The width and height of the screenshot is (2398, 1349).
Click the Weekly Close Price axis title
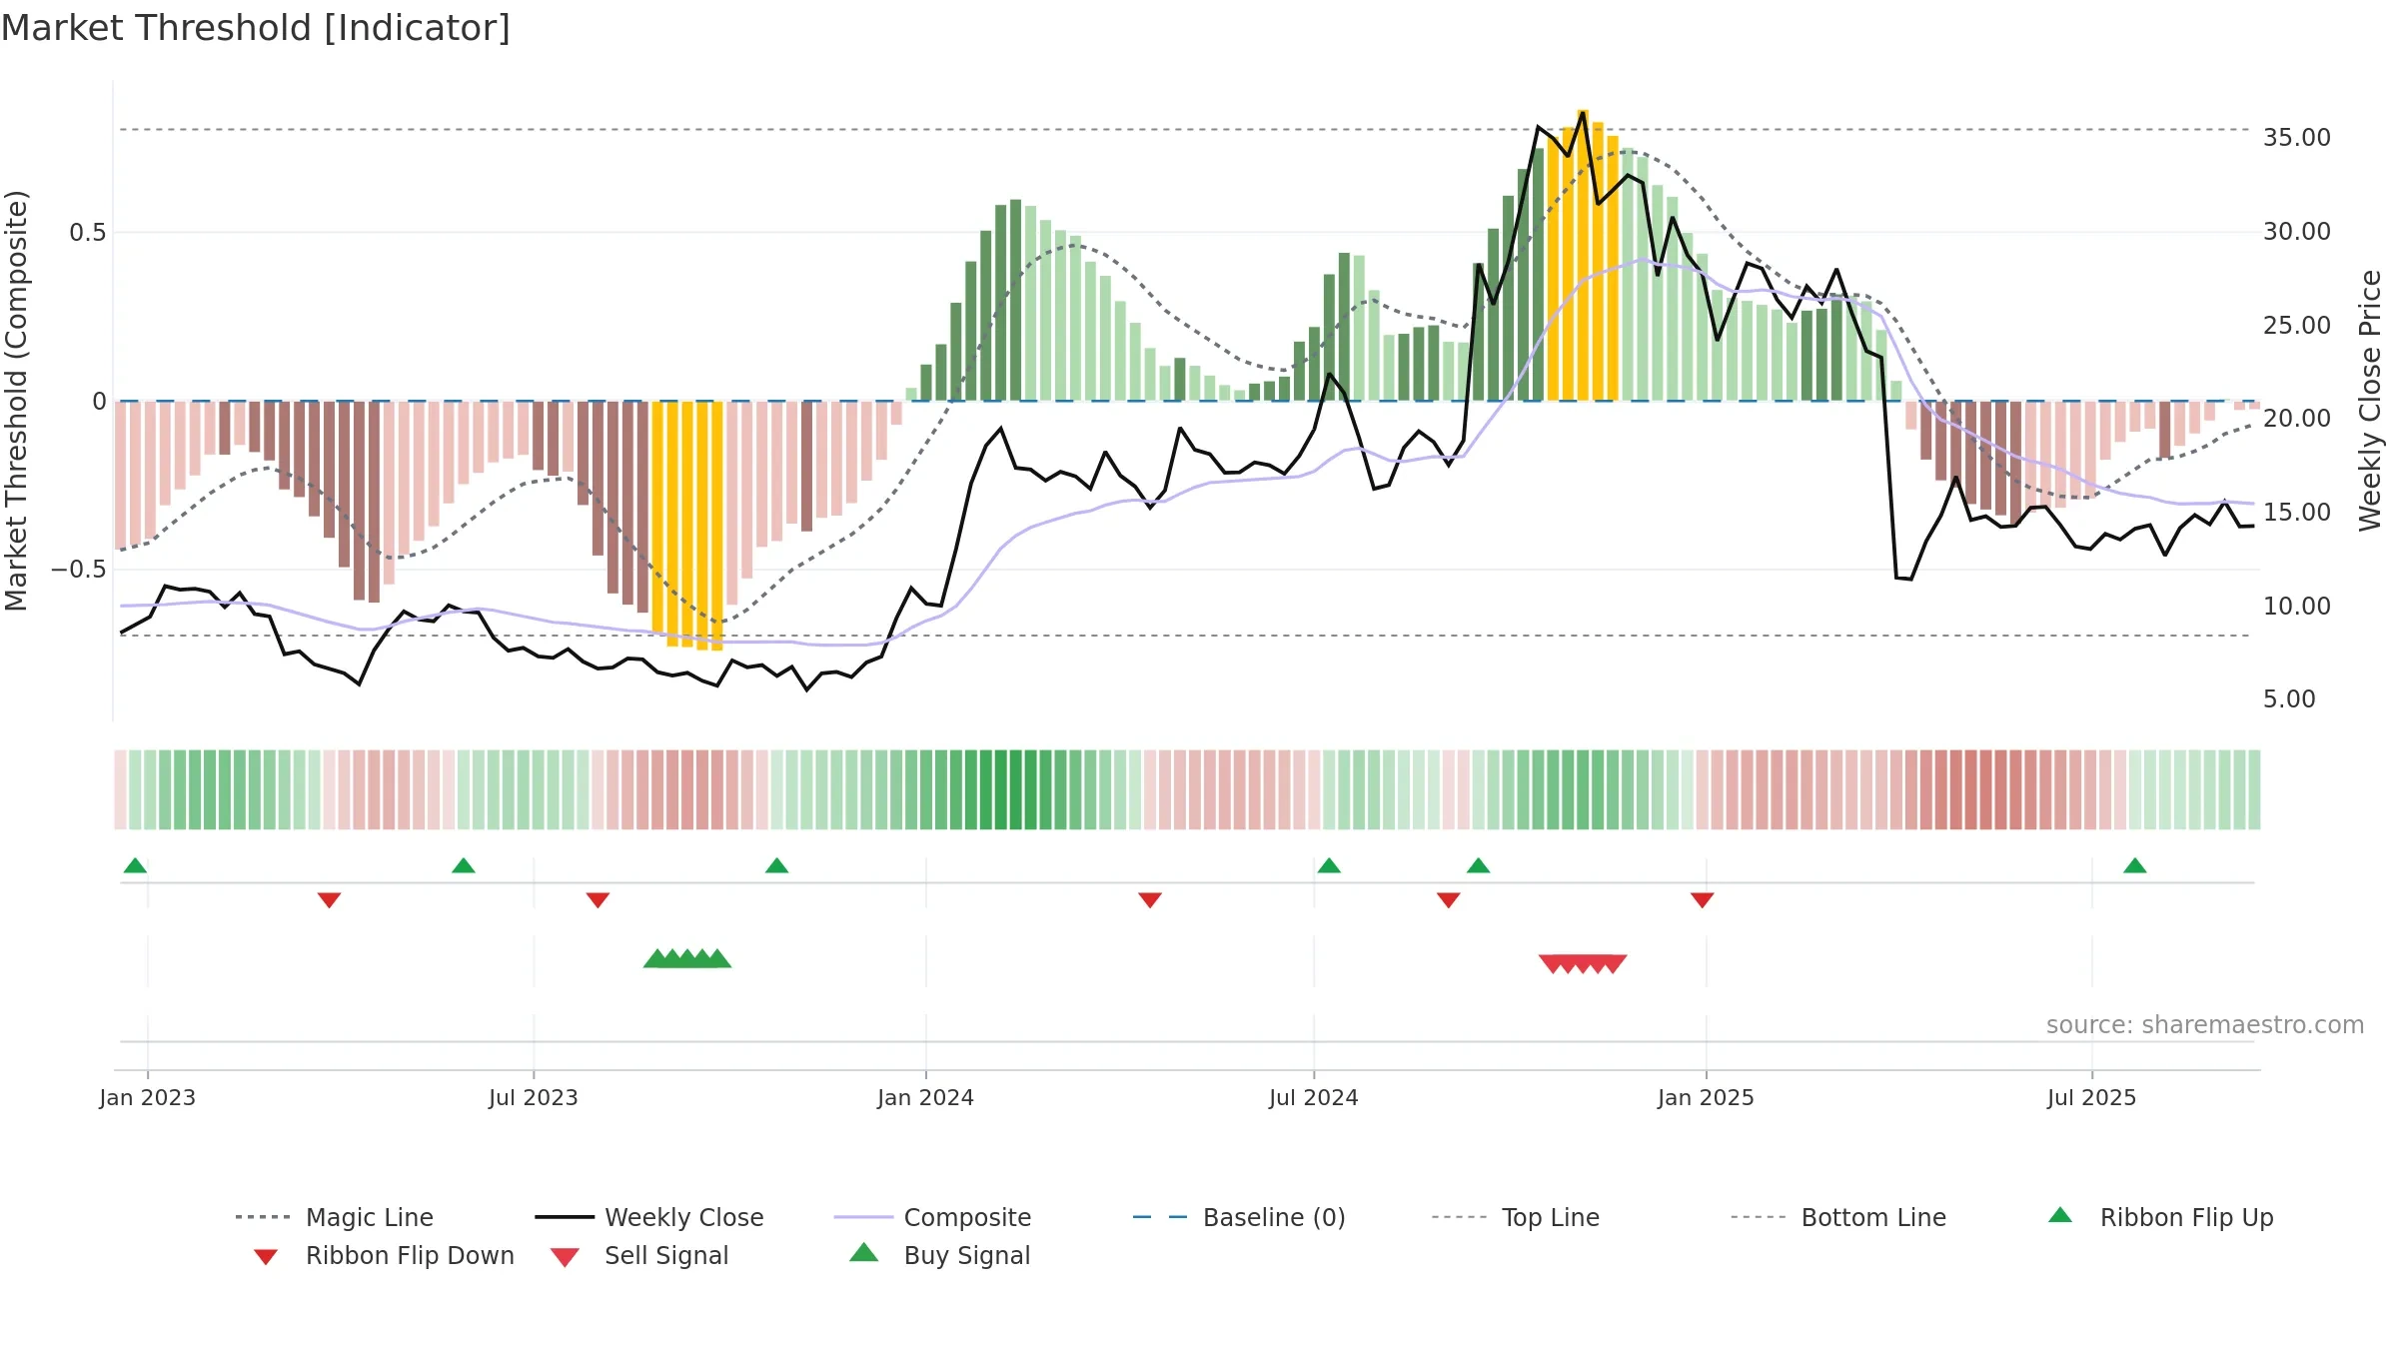[x=2370, y=400]
